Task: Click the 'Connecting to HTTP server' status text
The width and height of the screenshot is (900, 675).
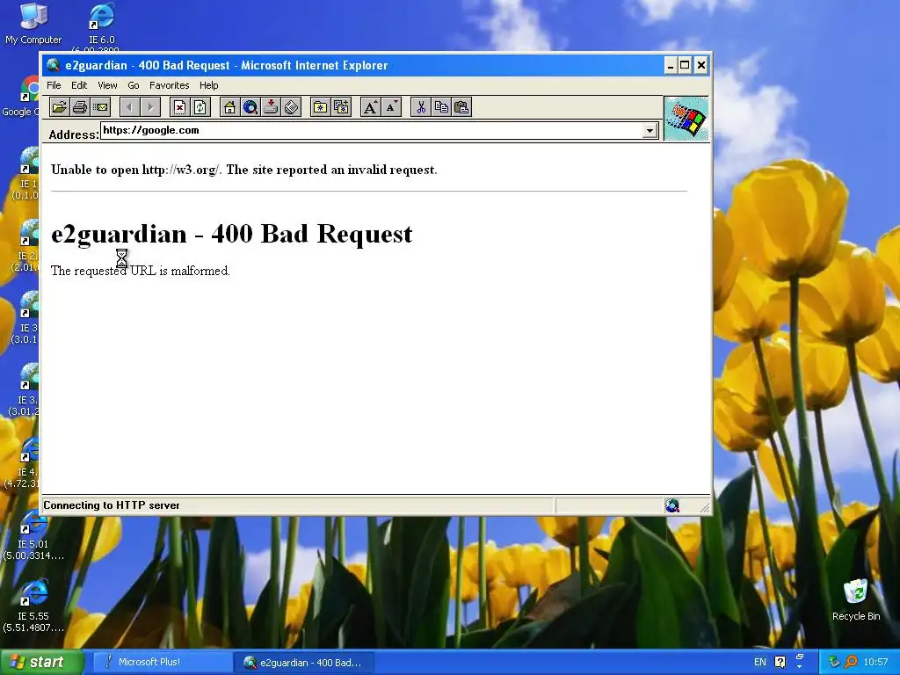Action: (112, 505)
